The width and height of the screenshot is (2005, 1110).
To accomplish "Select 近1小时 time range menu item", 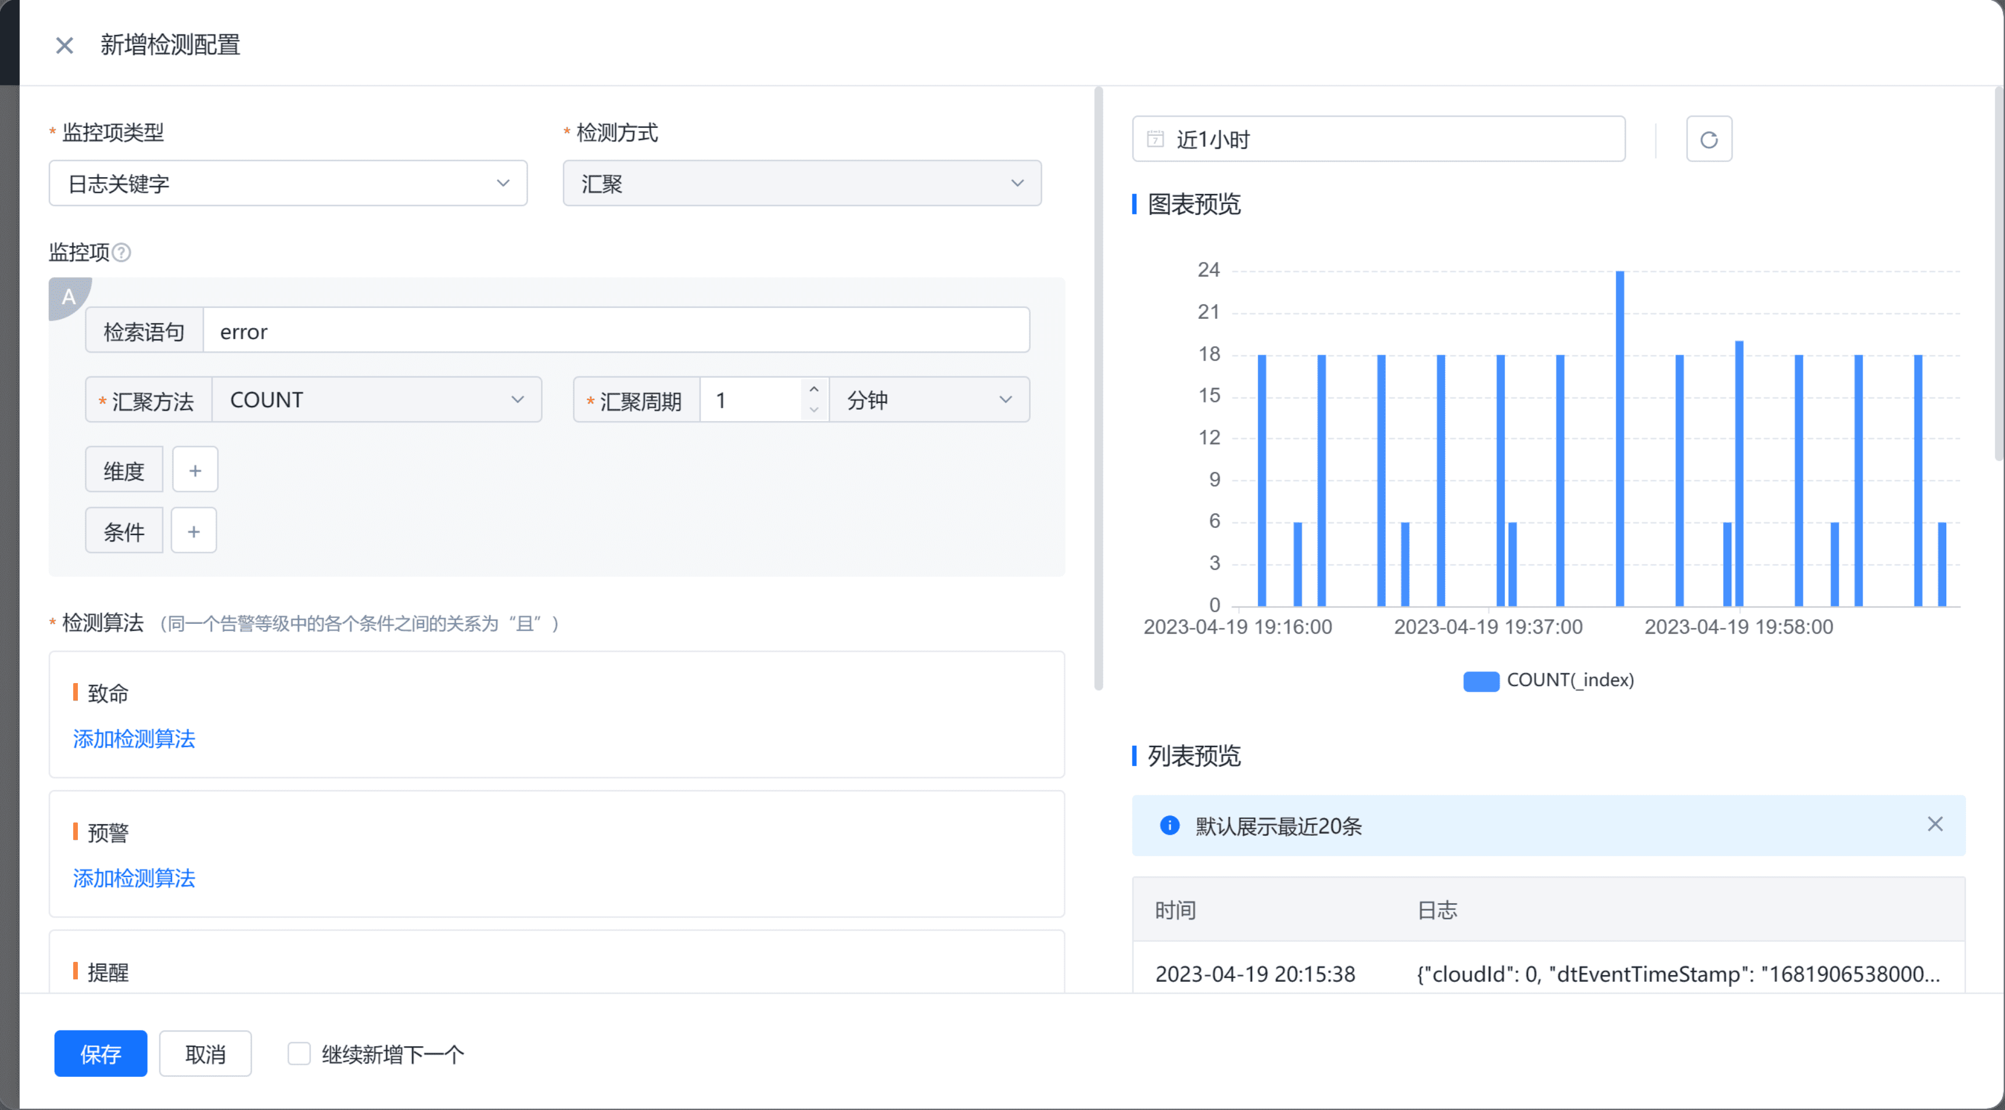I will 1378,138.
